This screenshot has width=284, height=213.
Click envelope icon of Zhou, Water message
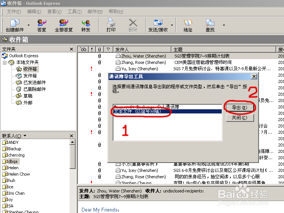coord(118,56)
